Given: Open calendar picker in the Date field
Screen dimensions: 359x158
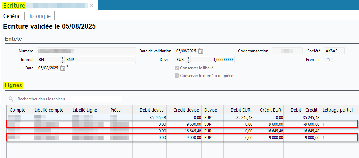Looking at the screenshot, I should click(x=63, y=68).
